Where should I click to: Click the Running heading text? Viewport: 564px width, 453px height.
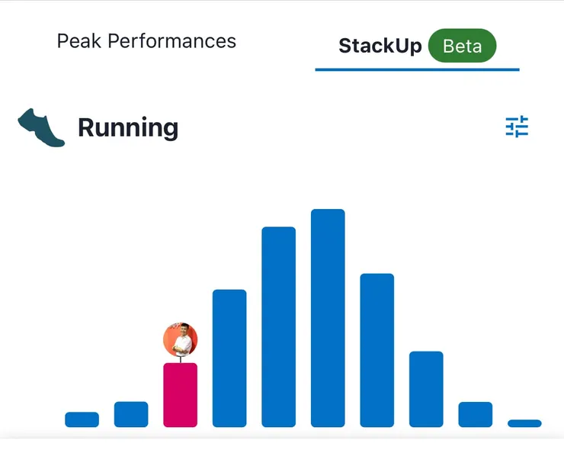pyautogui.click(x=128, y=127)
